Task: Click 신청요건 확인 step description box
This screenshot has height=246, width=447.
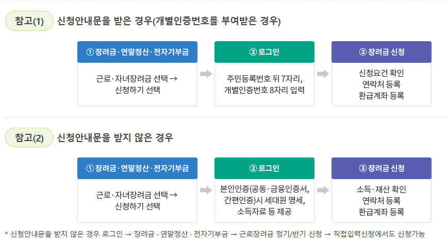Action: click(382, 84)
